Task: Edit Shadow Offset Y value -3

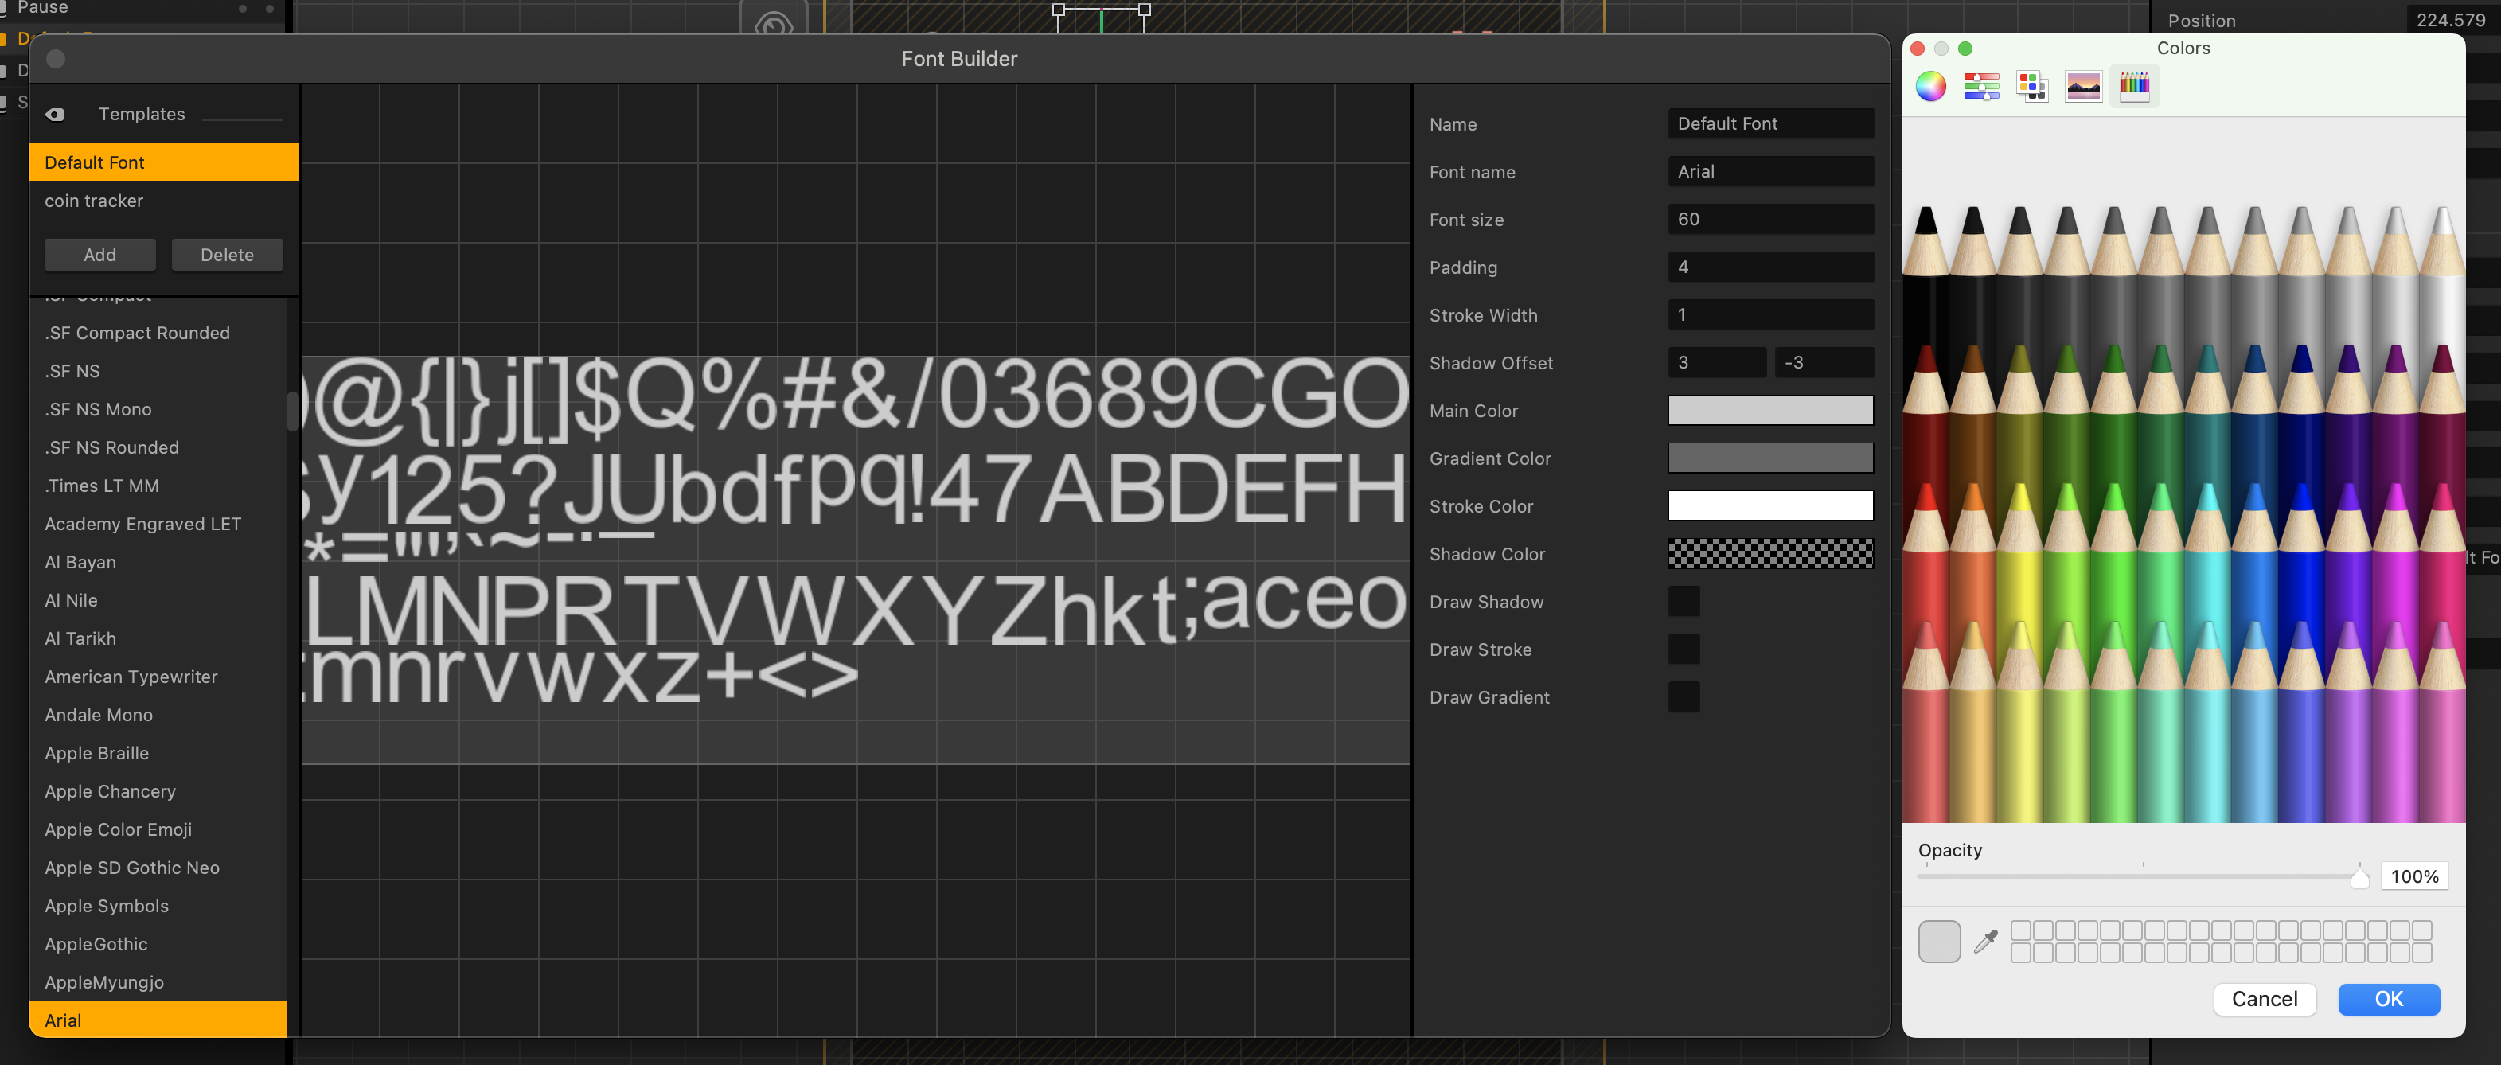Action: (1824, 362)
